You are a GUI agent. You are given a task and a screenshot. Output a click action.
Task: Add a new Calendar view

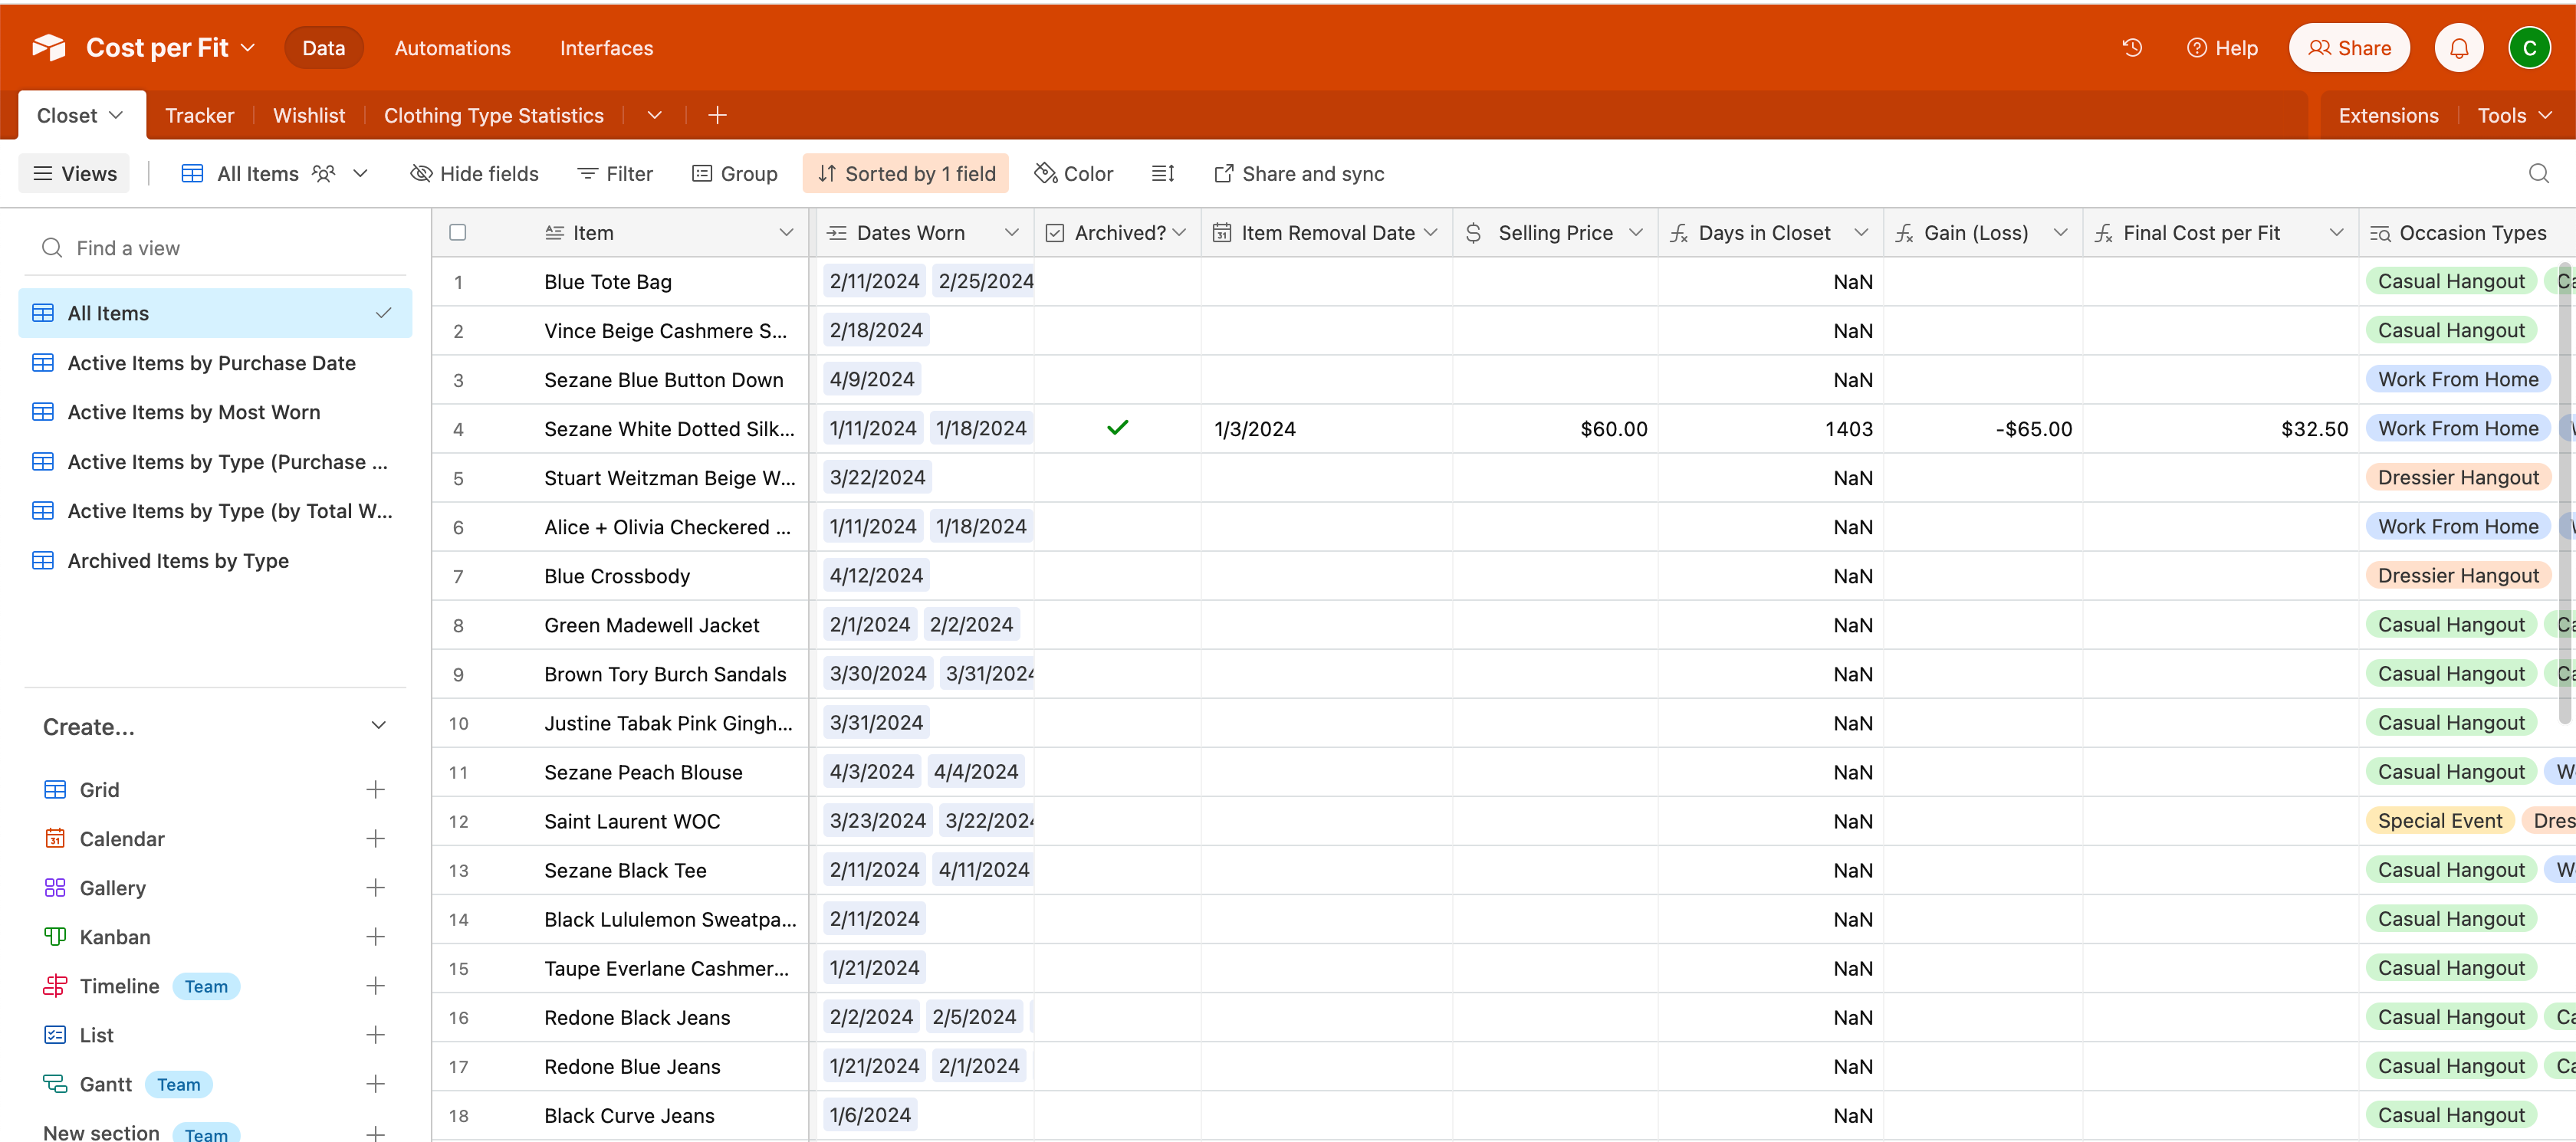375,839
